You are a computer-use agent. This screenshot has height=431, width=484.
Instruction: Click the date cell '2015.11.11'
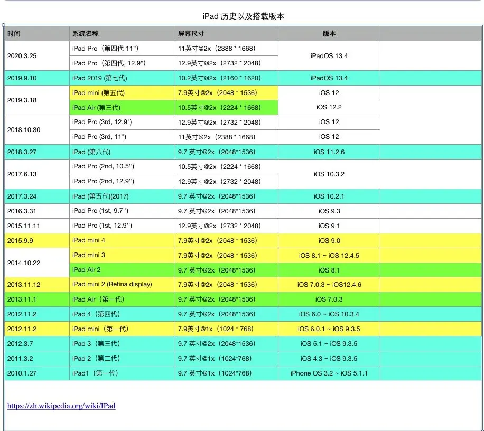(37, 226)
